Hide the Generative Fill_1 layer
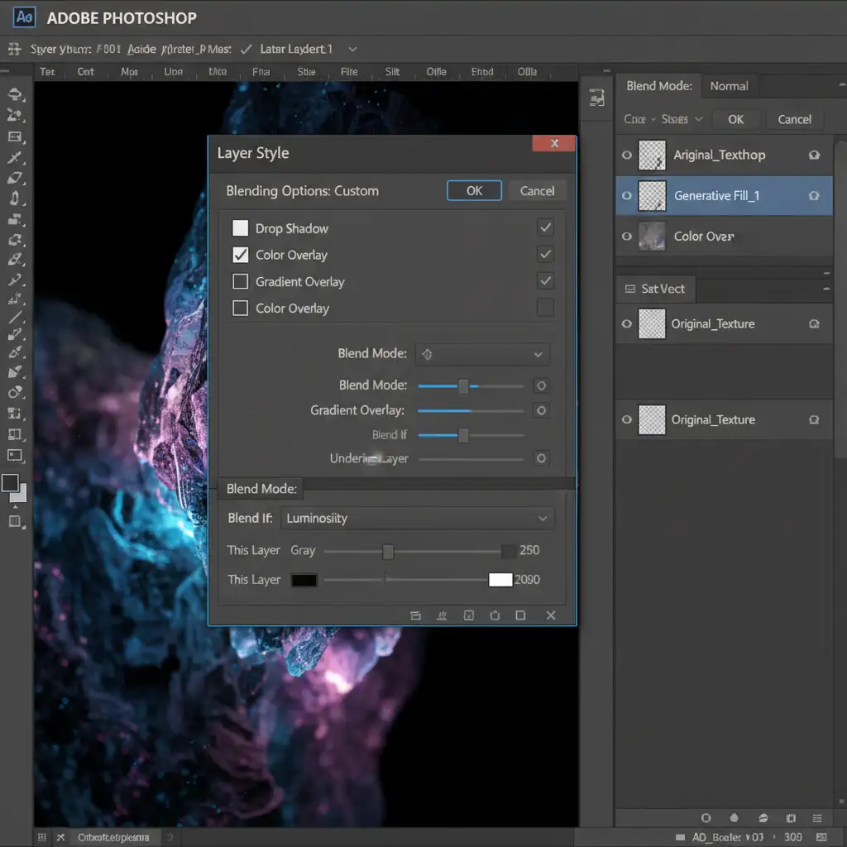Viewport: 847px width, 847px height. point(626,196)
